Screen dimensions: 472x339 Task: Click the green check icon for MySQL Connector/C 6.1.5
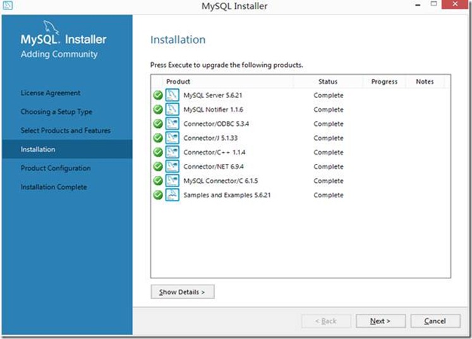pos(158,181)
